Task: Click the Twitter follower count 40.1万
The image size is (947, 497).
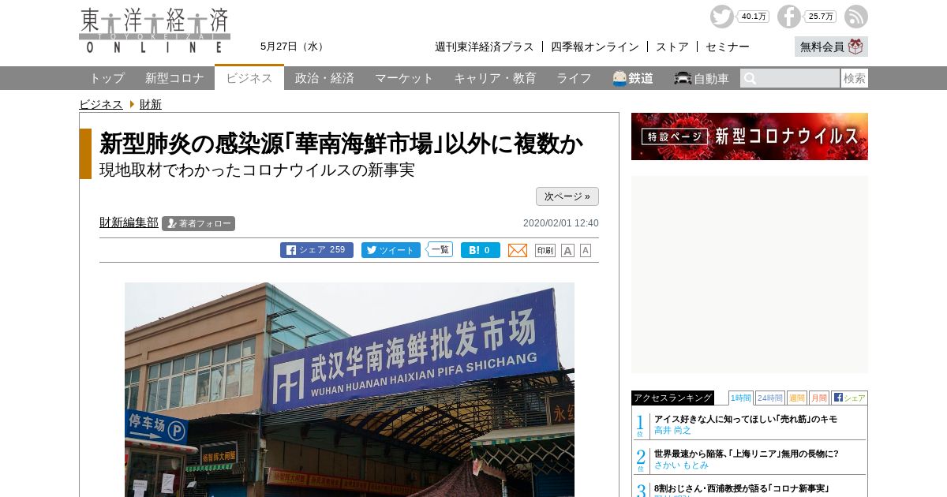Action: coord(754,17)
